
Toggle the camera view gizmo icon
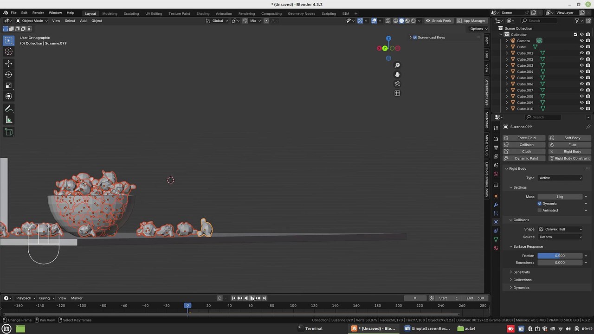(x=397, y=84)
